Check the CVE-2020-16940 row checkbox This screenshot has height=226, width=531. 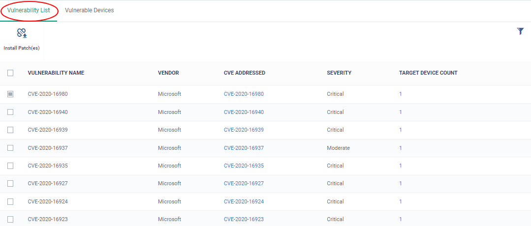pos(10,112)
